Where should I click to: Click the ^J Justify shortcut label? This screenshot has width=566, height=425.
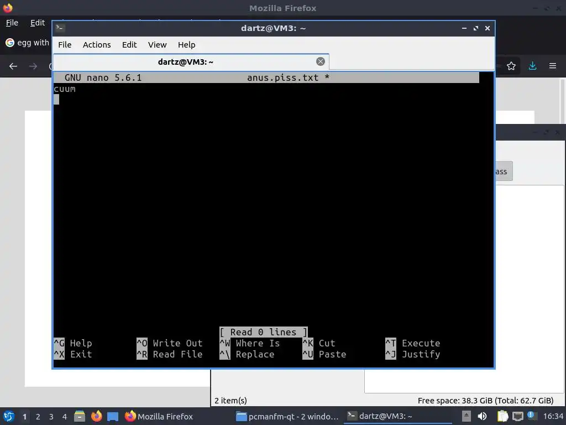coord(412,355)
